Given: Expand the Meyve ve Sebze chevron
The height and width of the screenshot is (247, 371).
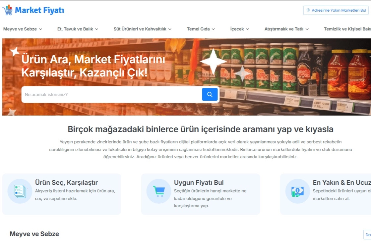Looking at the screenshot, I should coord(40,29).
